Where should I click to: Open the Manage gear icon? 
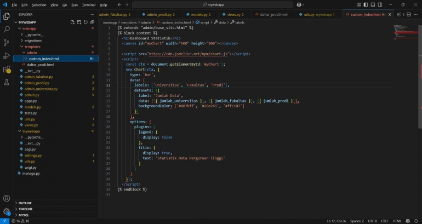pyautogui.click(x=7, y=211)
